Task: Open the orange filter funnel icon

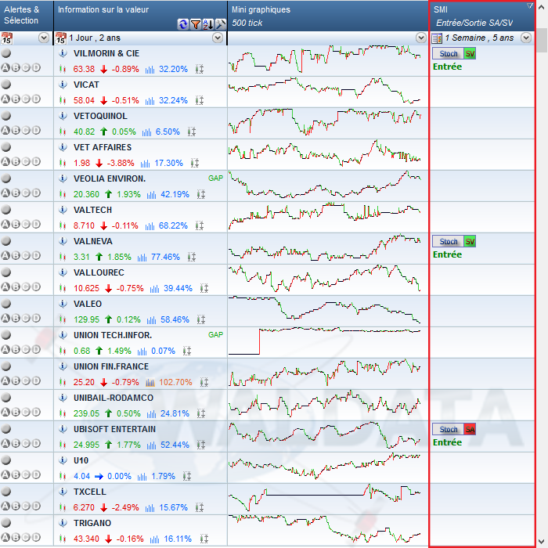Action: [x=196, y=24]
